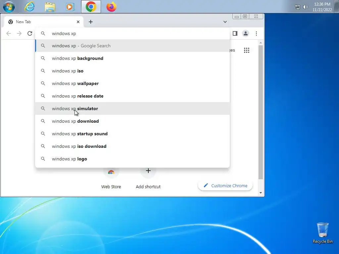Click search icon beside 'windows xp logo'
Image resolution: width=339 pixels, height=254 pixels.
(x=43, y=159)
